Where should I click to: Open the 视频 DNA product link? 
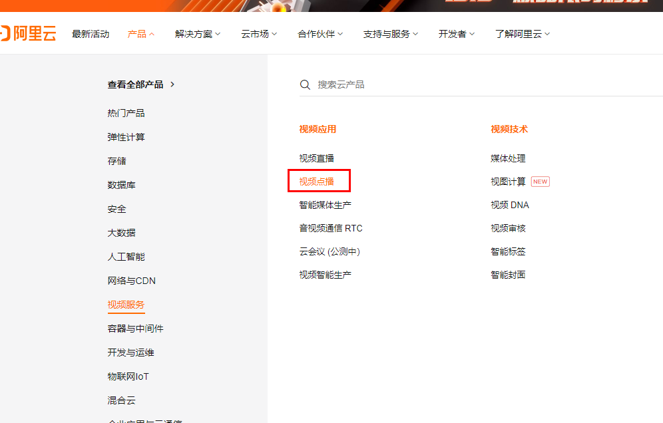(509, 205)
